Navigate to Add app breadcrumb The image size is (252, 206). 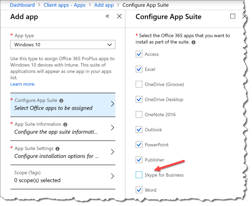click(104, 5)
